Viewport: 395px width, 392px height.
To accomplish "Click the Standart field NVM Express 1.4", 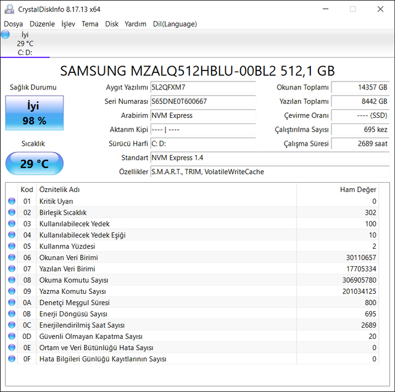I will coord(270,157).
